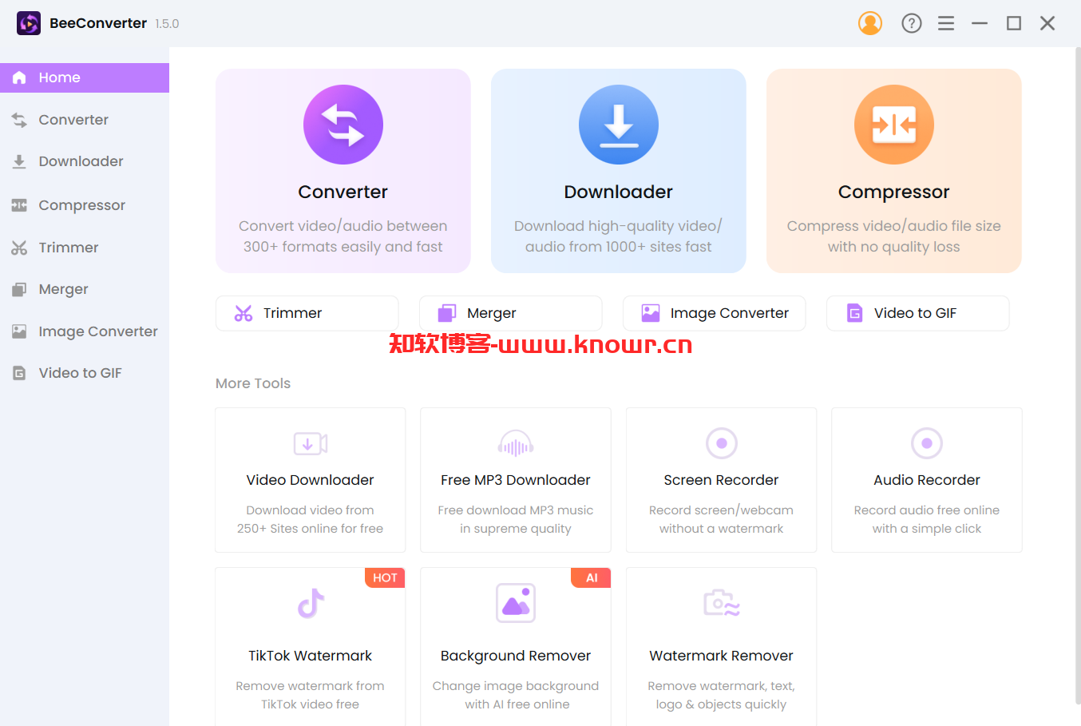
Task: Open the hamburger menu in title bar
Action: coord(946,23)
